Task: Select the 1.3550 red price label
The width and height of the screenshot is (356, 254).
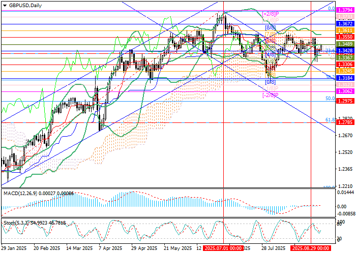Action: pos(345,37)
